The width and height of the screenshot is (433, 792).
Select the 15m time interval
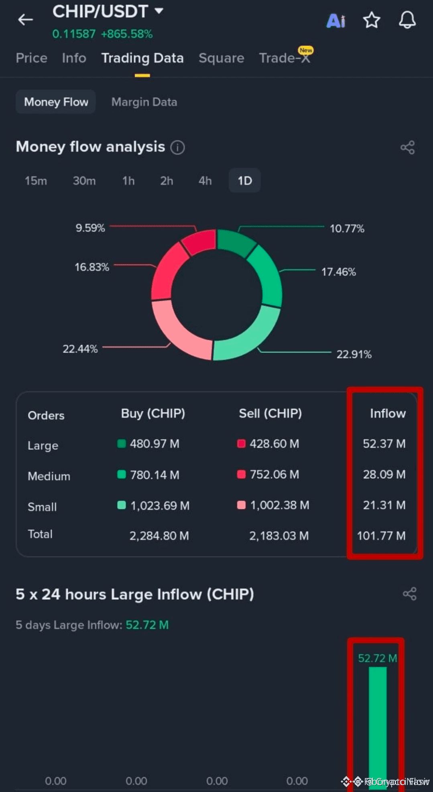coord(36,181)
